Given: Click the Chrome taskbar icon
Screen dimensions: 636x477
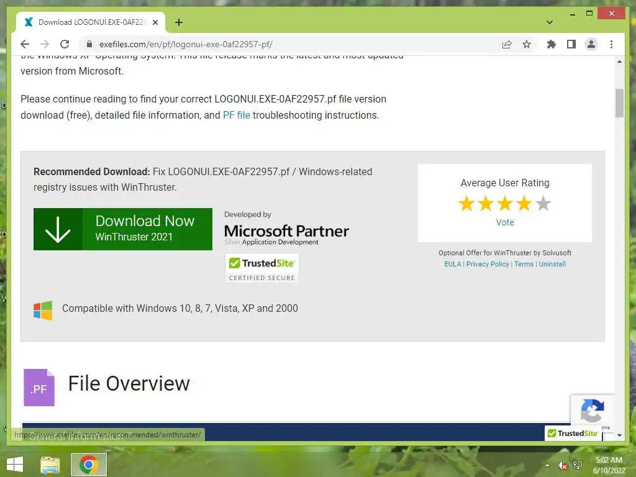Looking at the screenshot, I should pos(88,465).
